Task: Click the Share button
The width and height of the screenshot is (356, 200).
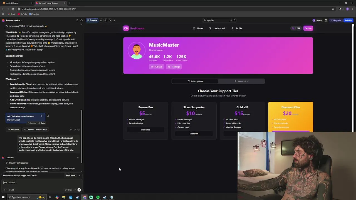Action: (317, 20)
